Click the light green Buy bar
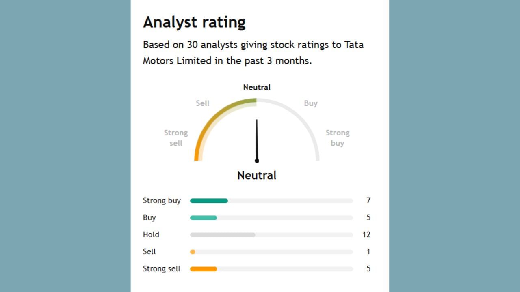Image resolution: width=520 pixels, height=292 pixels. pos(204,218)
